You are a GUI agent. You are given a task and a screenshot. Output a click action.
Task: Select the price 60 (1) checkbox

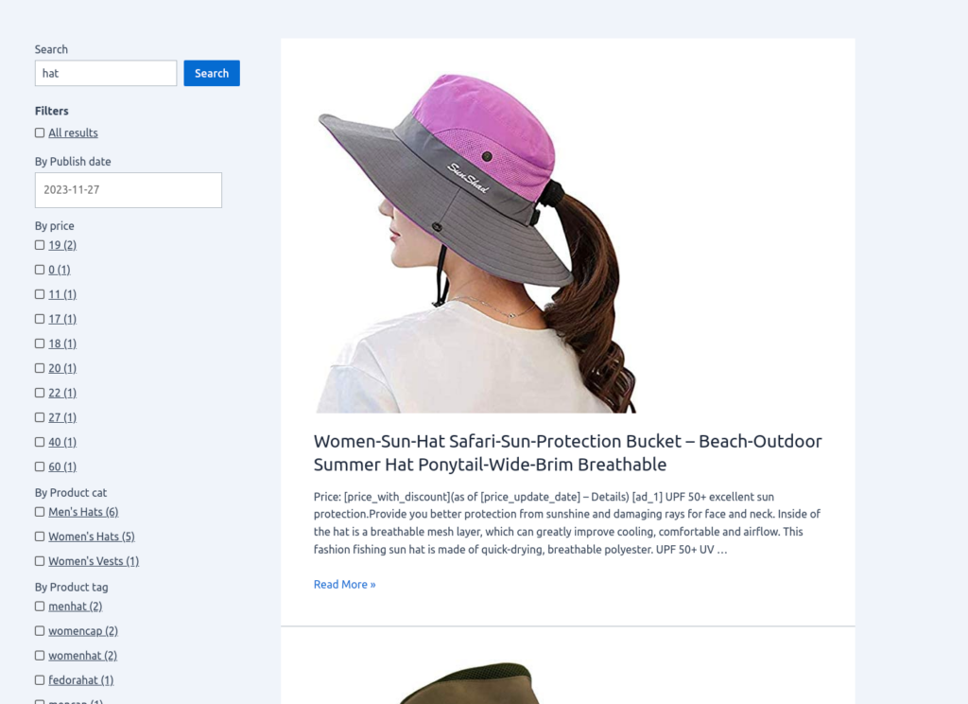40,466
